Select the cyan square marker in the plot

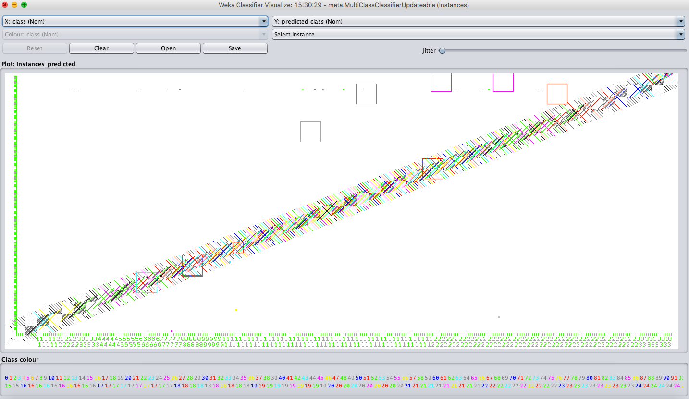point(147,282)
